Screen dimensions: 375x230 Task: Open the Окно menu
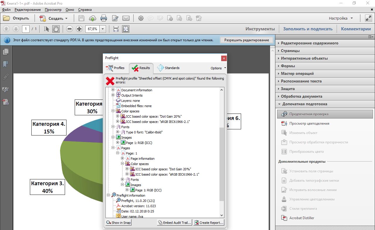point(70,10)
